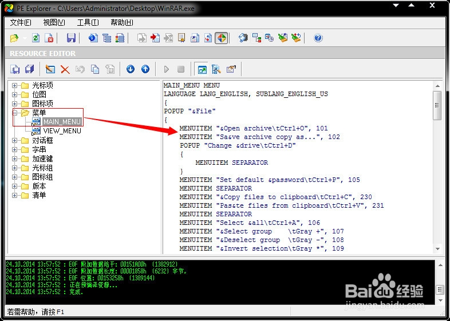Expand the 字串 folder node
This screenshot has width=450, height=321.
[14, 149]
